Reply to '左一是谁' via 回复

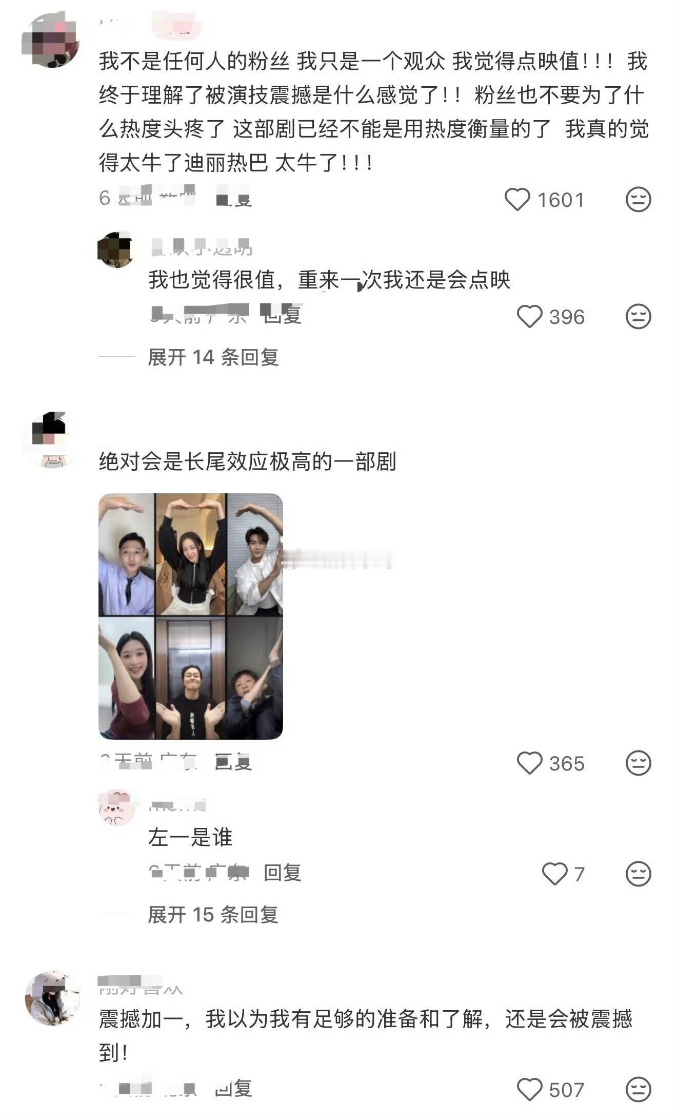coord(282,872)
